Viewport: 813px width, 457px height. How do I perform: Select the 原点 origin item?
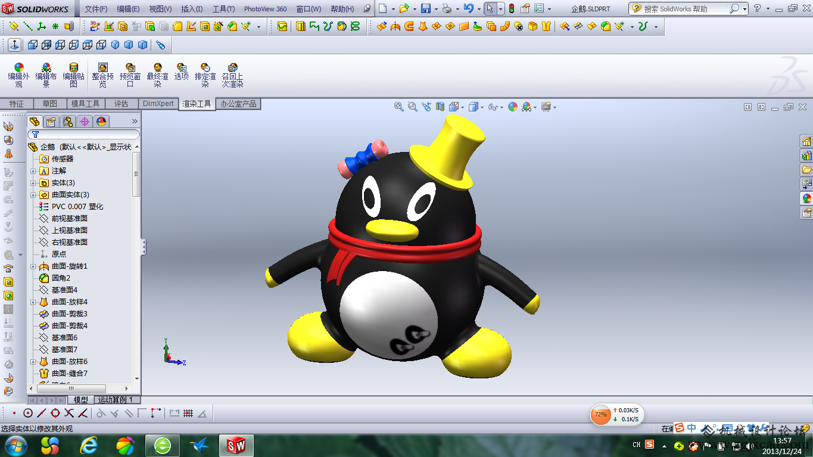[59, 254]
